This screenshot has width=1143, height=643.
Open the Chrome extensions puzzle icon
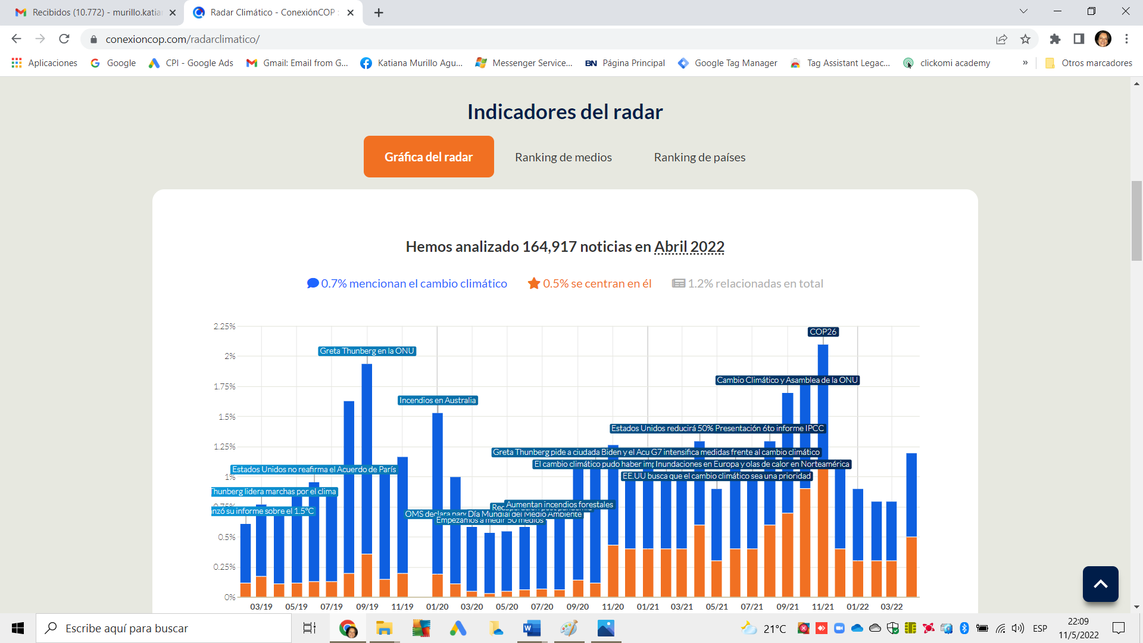coord(1055,39)
